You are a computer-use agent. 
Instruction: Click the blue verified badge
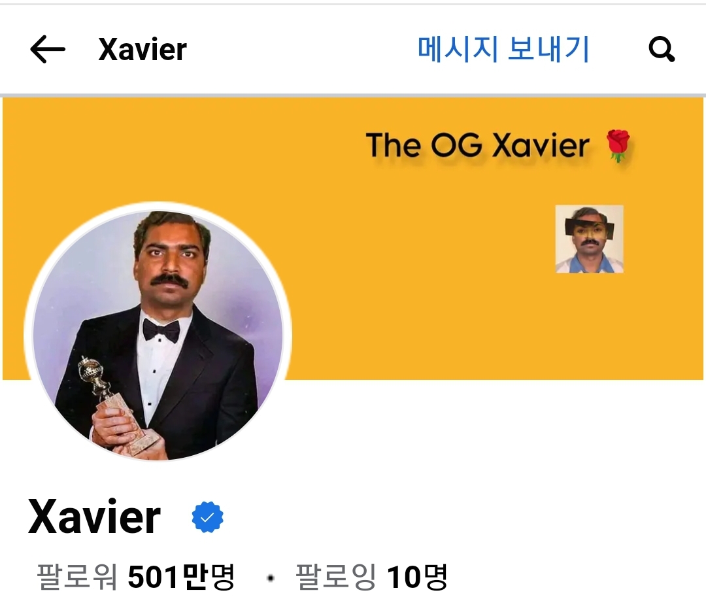[207, 517]
